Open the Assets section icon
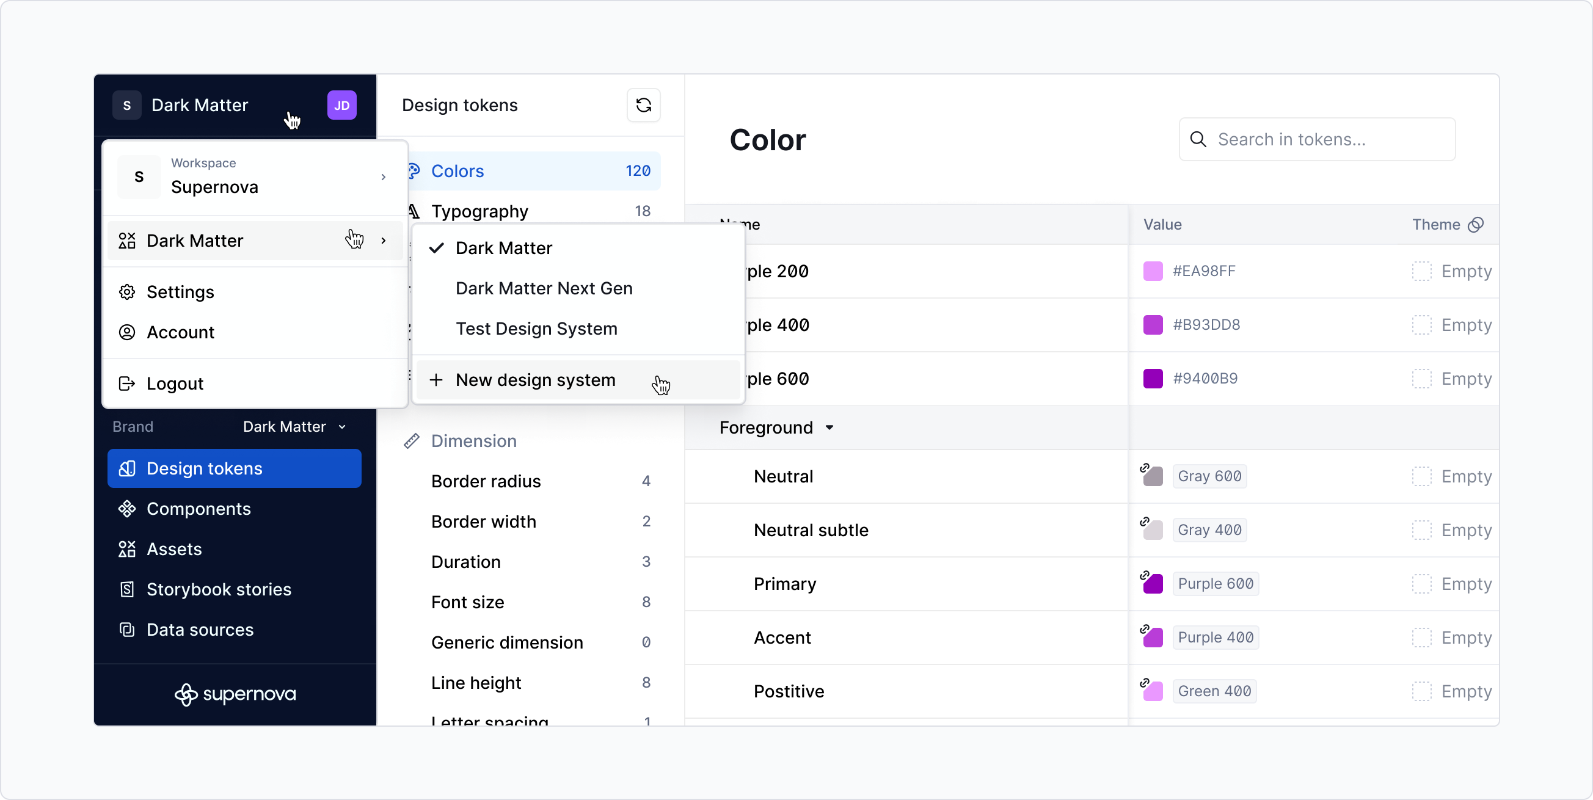The width and height of the screenshot is (1593, 800). 128,549
